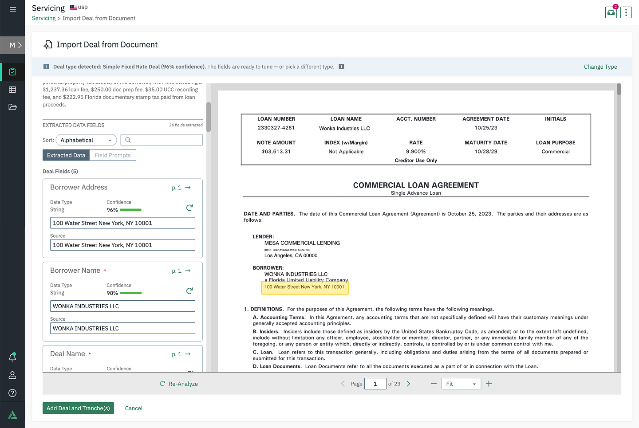Click the highlighted address in document
Image resolution: width=639 pixels, height=428 pixels.
(x=304, y=287)
